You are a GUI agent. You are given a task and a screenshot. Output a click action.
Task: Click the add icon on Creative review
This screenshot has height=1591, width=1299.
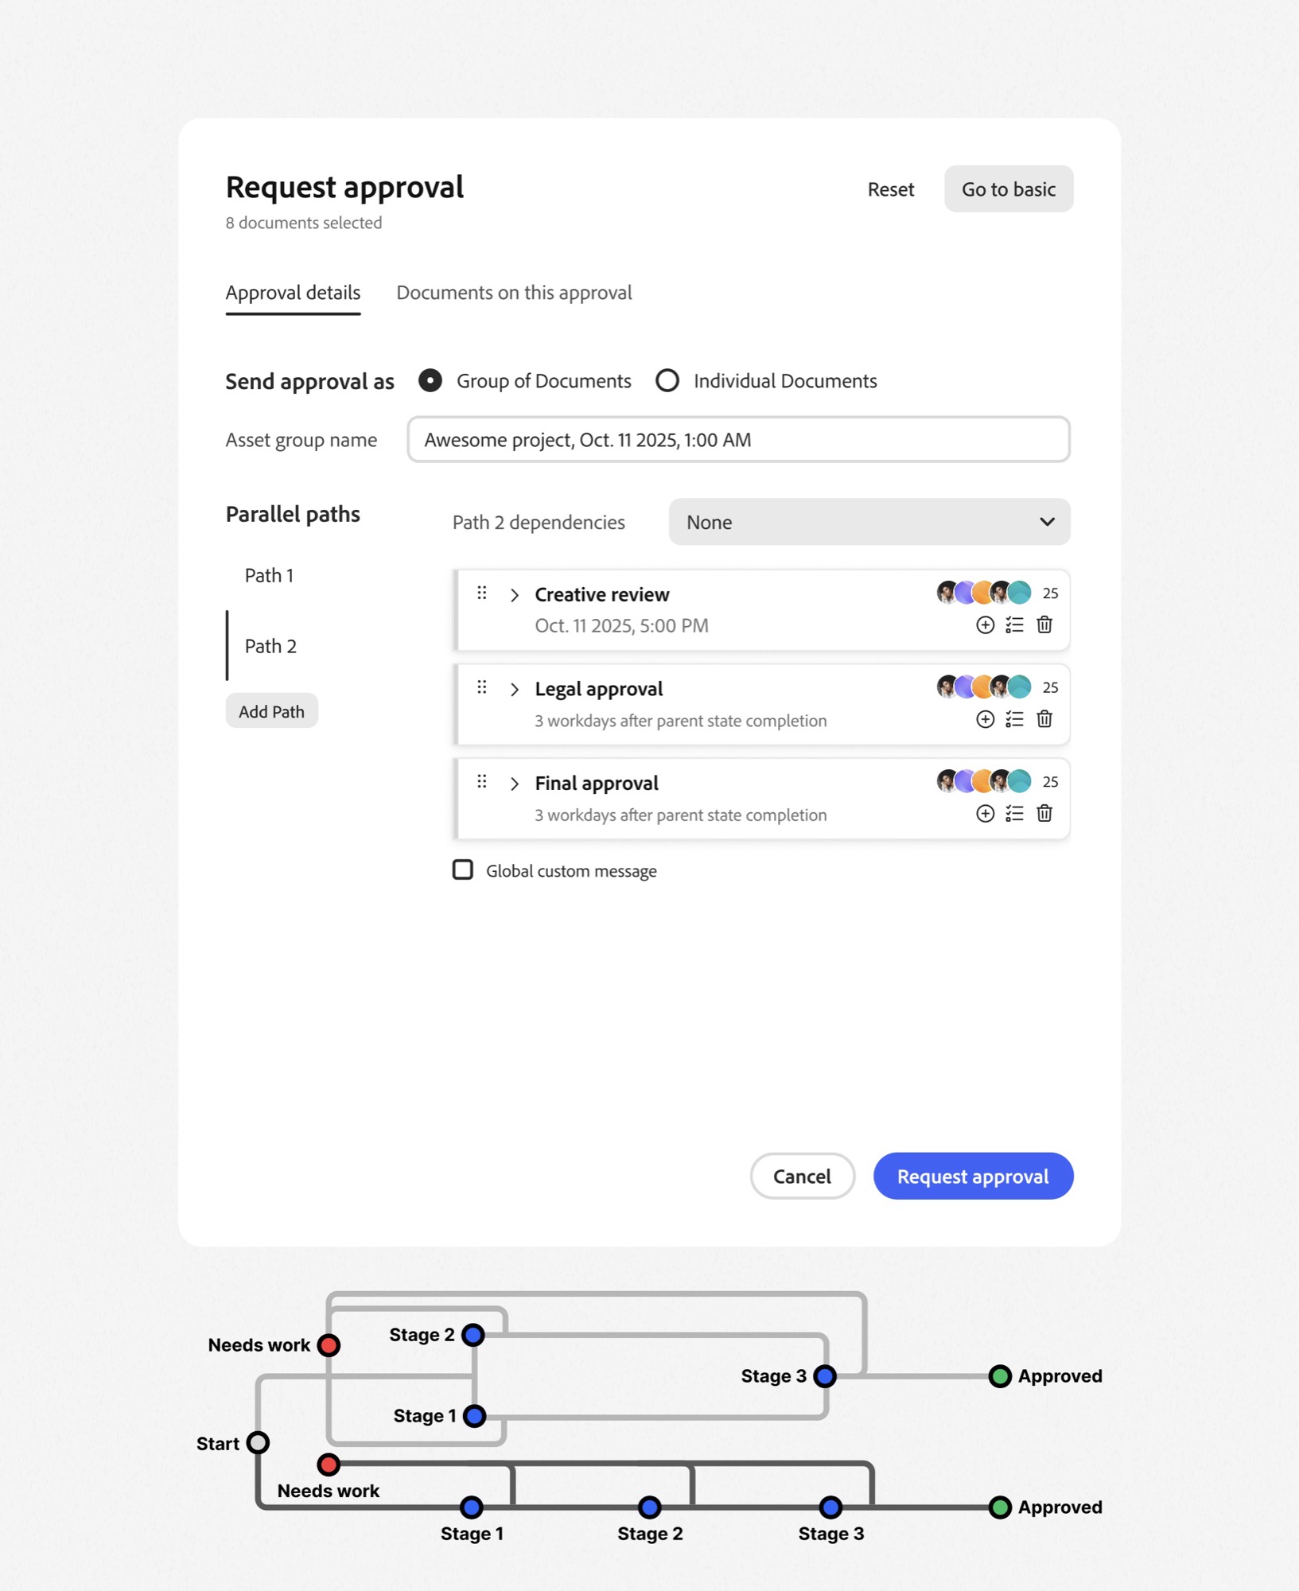pyautogui.click(x=985, y=625)
